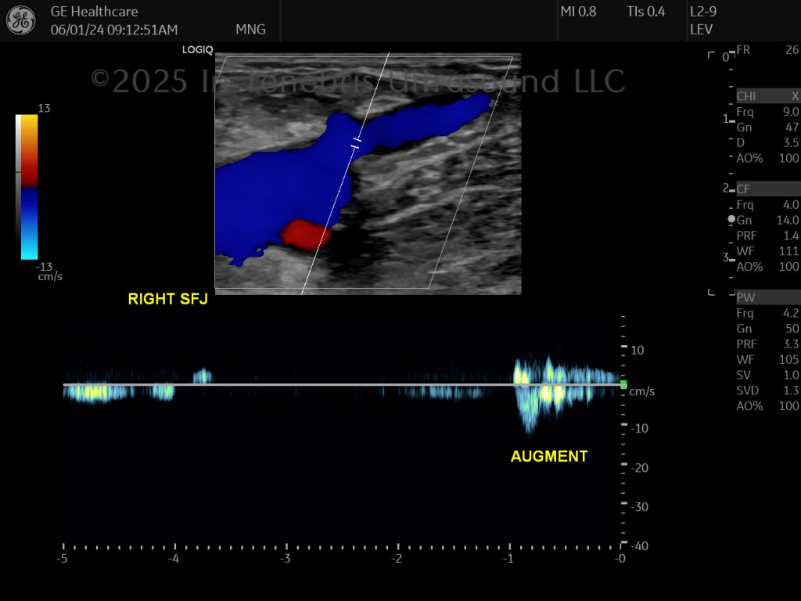Click the CF Frq 4.0 setting

coord(768,205)
